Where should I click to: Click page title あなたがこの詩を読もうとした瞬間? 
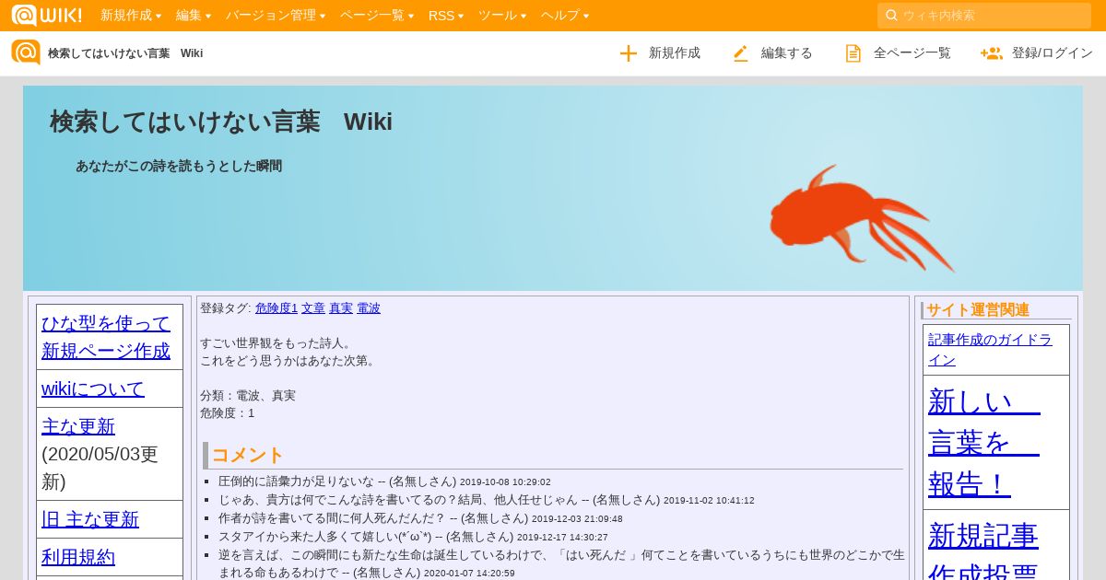pyautogui.click(x=179, y=167)
